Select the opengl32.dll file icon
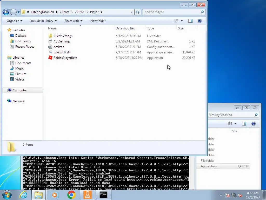The height and width of the screenshot is (200, 266). [50, 52]
